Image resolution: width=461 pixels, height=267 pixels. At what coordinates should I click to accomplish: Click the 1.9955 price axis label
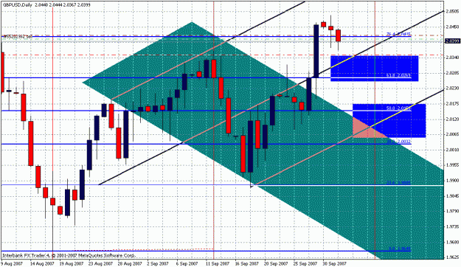pos(452,165)
